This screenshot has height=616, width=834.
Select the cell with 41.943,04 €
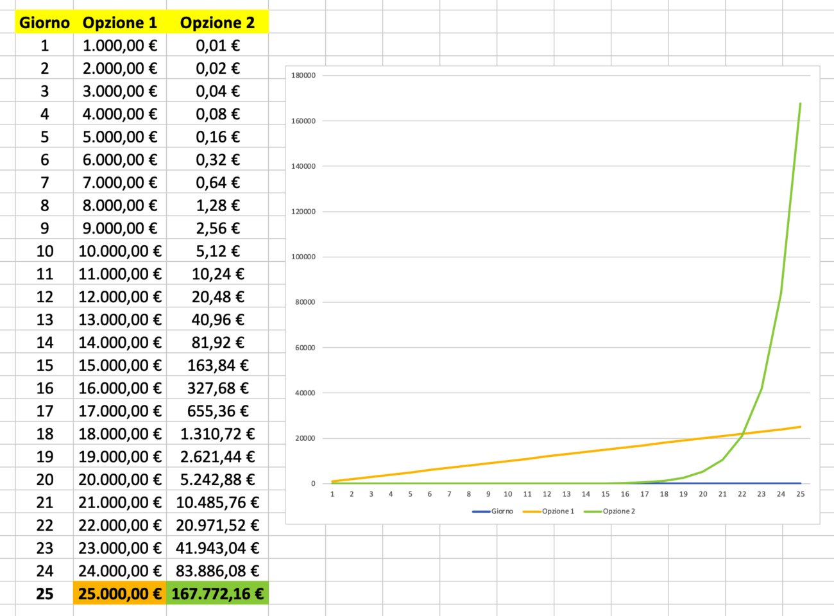(217, 548)
